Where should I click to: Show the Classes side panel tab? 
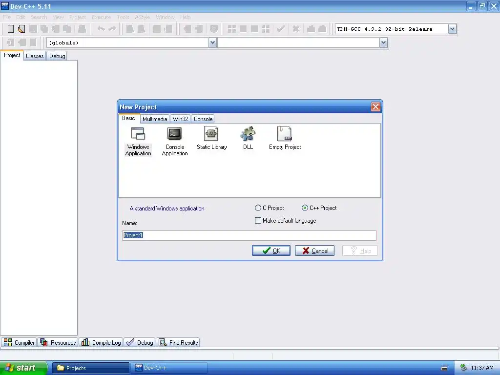point(35,56)
